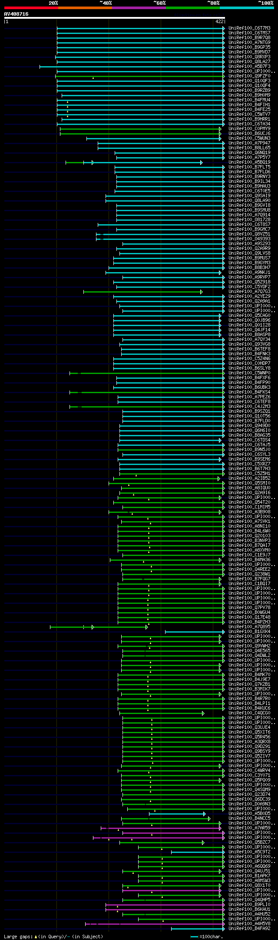Select hit label UniRef100_Q5BZC7
Image resolution: width=278 pixels, height=940 pixels.
(x=249, y=842)
